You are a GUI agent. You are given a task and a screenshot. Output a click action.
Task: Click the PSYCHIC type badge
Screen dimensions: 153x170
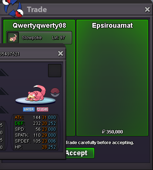tap(42, 109)
